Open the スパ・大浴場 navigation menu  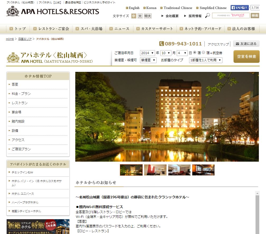(x=89, y=29)
